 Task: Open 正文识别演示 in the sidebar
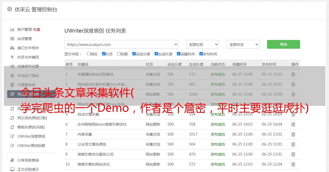point(28,169)
